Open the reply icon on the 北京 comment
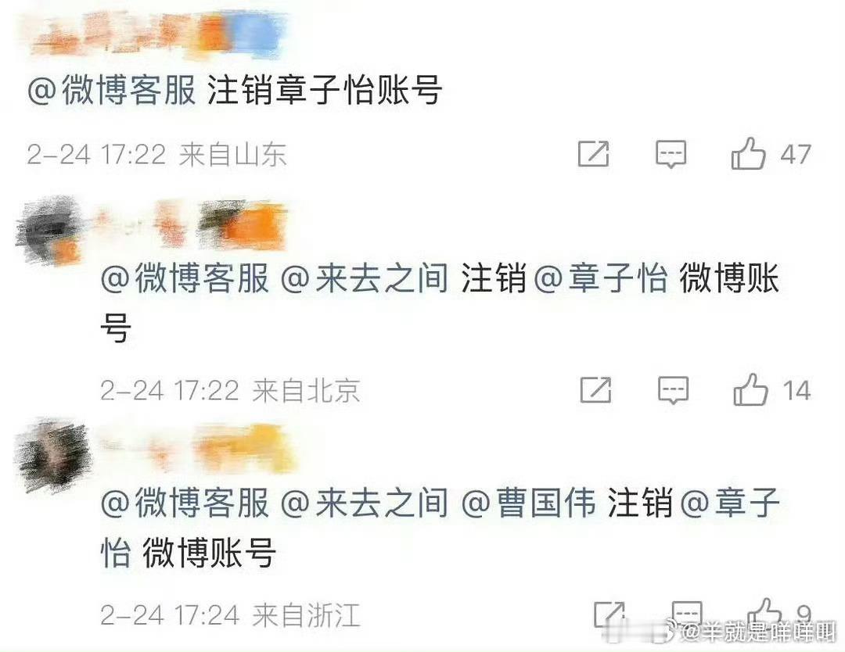The height and width of the screenshot is (652, 845). 673,390
